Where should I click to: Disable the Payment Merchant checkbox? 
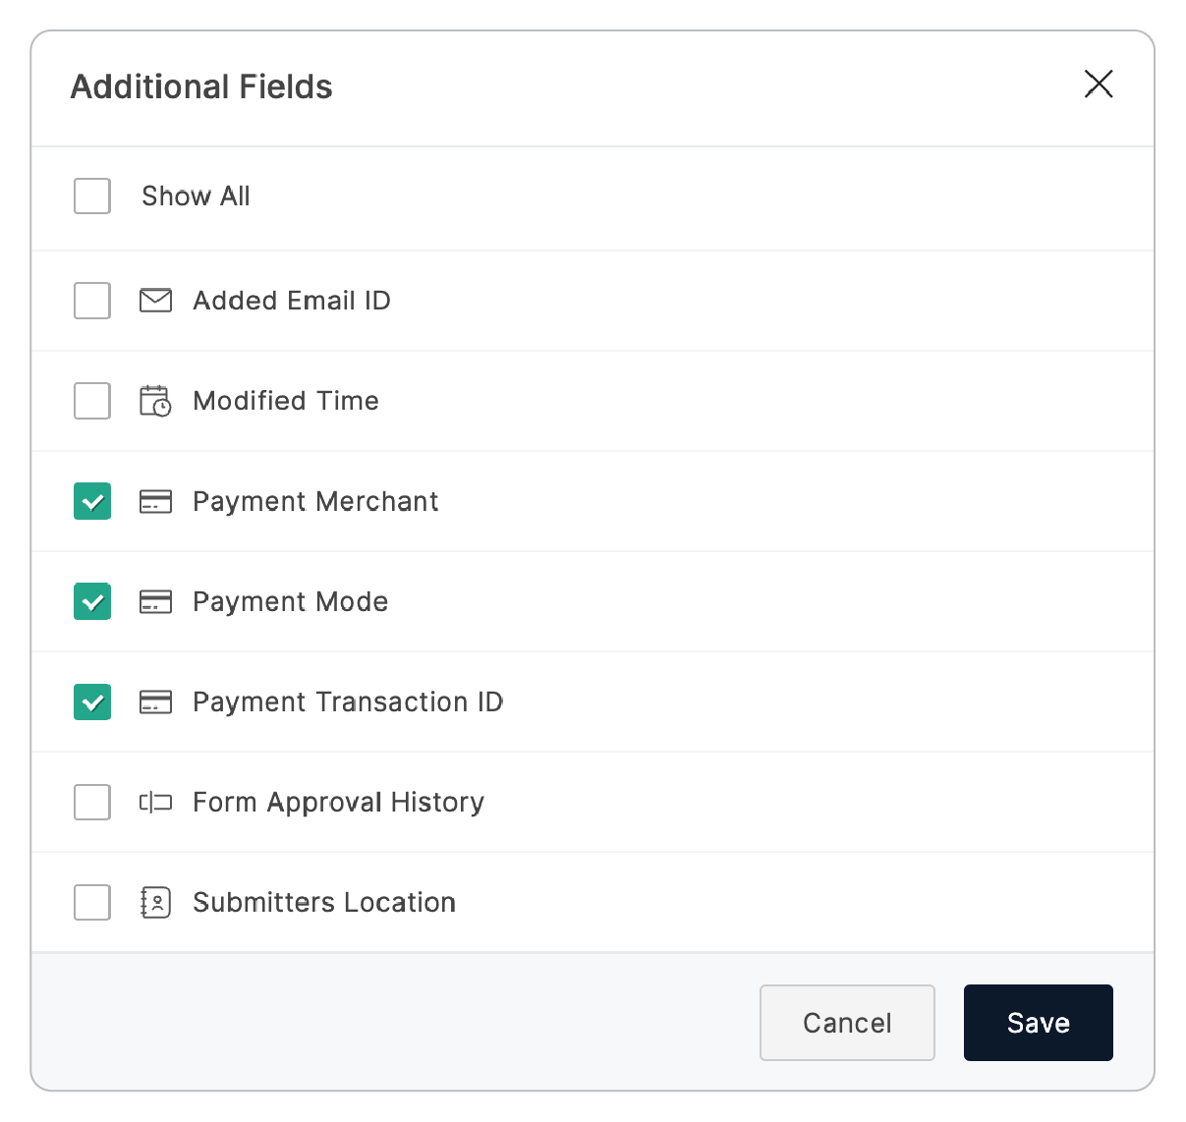91,501
